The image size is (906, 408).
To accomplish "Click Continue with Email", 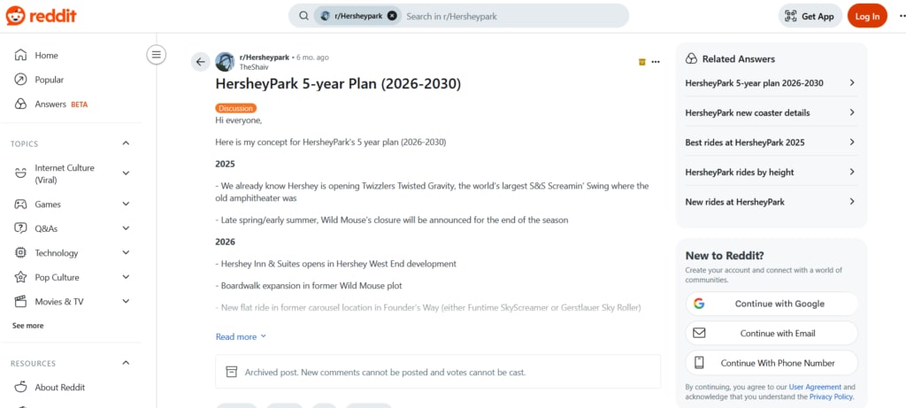I will pyautogui.click(x=772, y=334).
